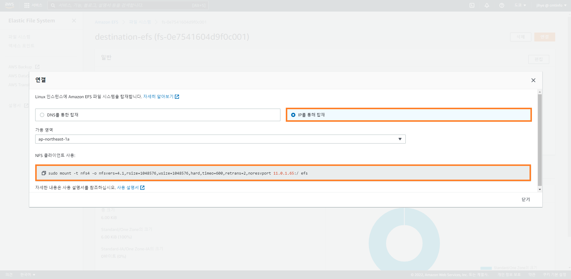Select IP를 통해 탑재 radio option

click(x=409, y=115)
